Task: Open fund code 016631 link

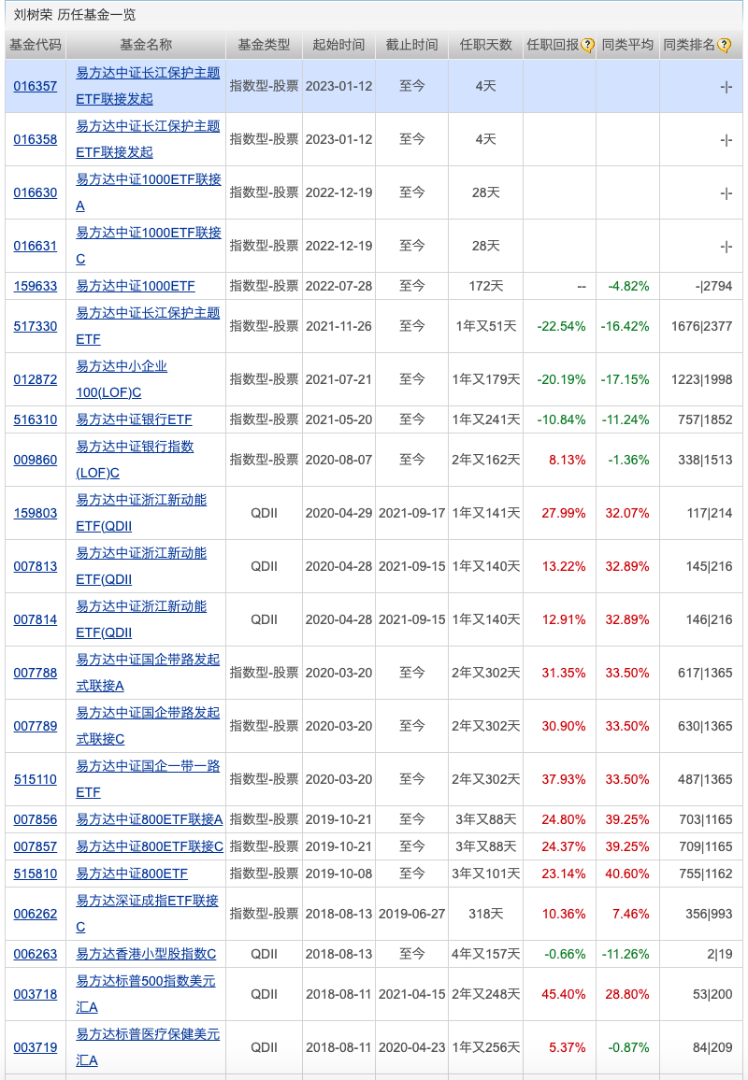Action: pos(36,246)
